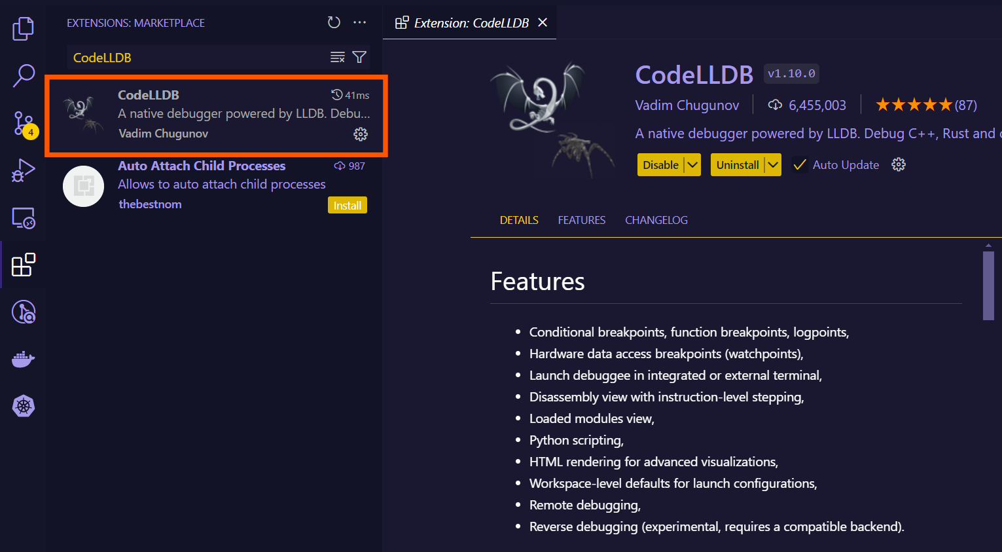Disable the CodeLLDB extension

[x=660, y=165]
